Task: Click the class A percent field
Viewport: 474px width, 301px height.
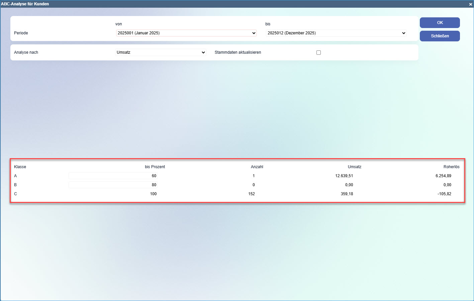Action: tap(113, 176)
